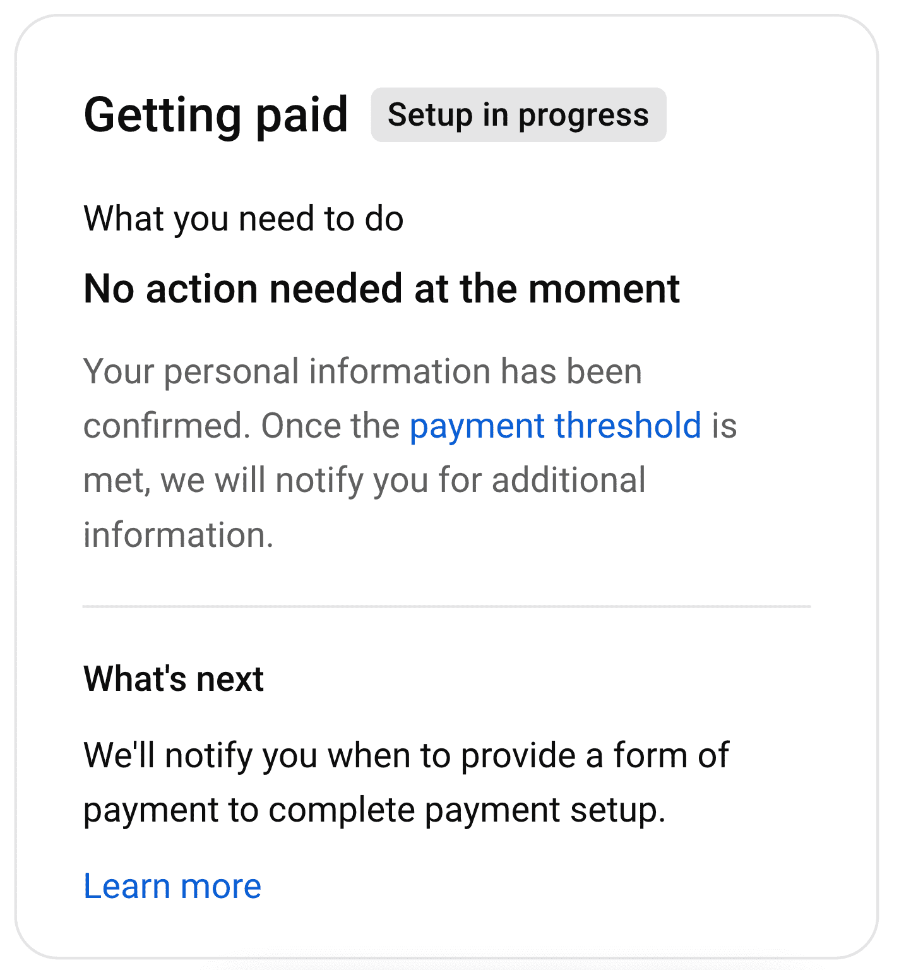Click the word information. ending the gray paragraph
899x970 pixels.
tap(179, 535)
